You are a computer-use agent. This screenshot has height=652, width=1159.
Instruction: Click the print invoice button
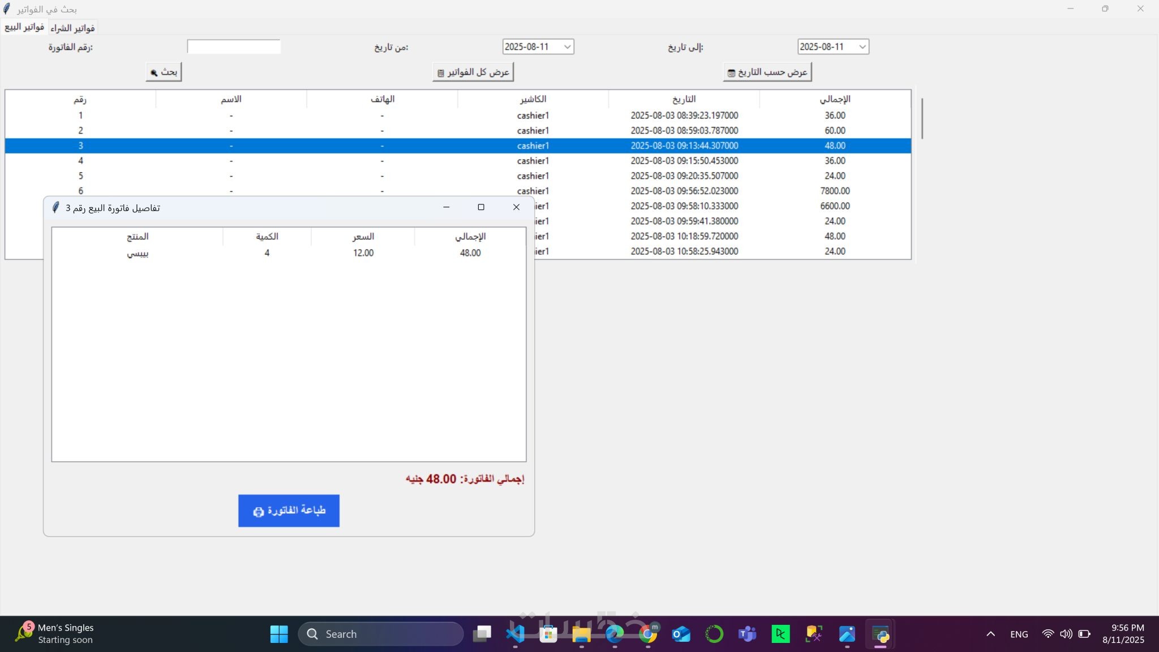click(x=289, y=511)
